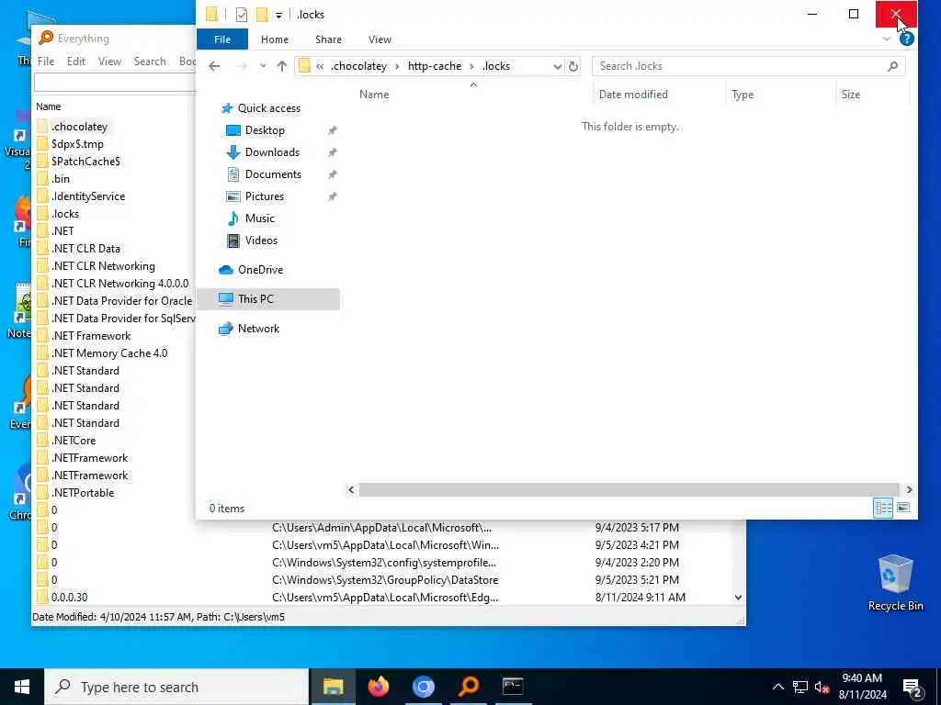Click the .chocolatey breadcrumb segment
941x705 pixels.
click(359, 66)
